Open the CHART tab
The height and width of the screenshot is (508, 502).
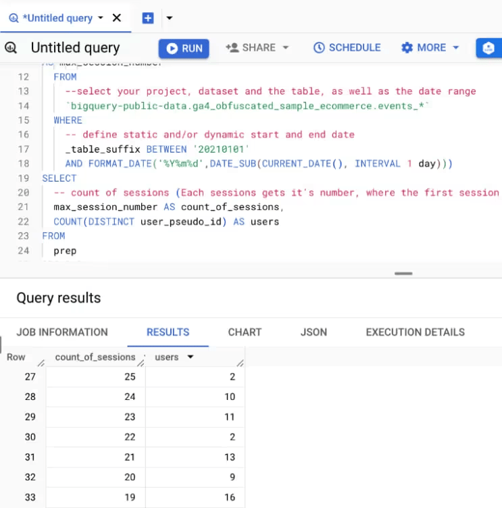[245, 332]
